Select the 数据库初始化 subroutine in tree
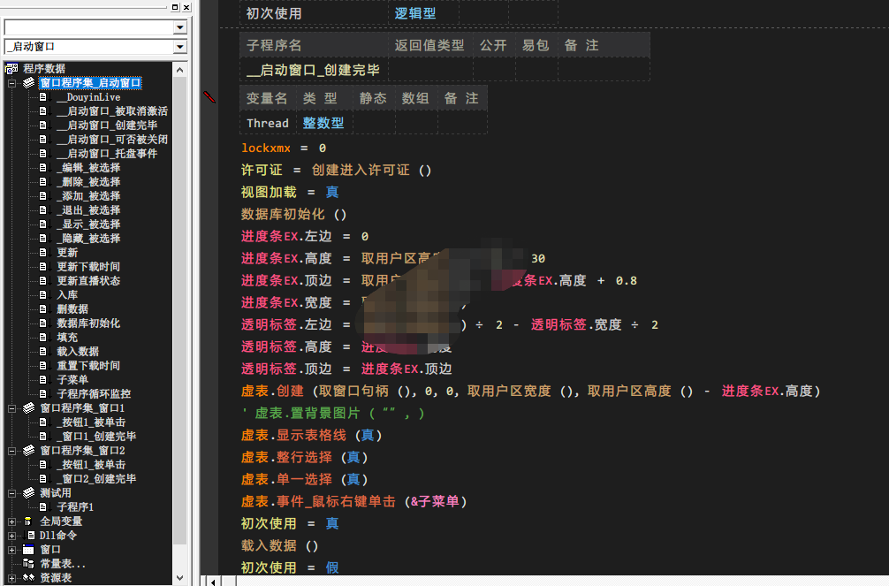Image resolution: width=889 pixels, height=586 pixels. (87, 323)
